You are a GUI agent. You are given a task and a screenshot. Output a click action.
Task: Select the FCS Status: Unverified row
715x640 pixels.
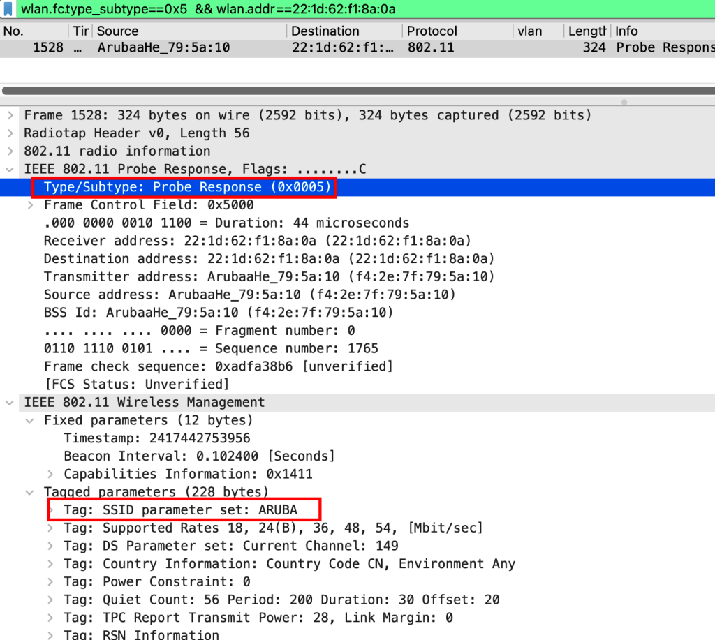[357, 385]
